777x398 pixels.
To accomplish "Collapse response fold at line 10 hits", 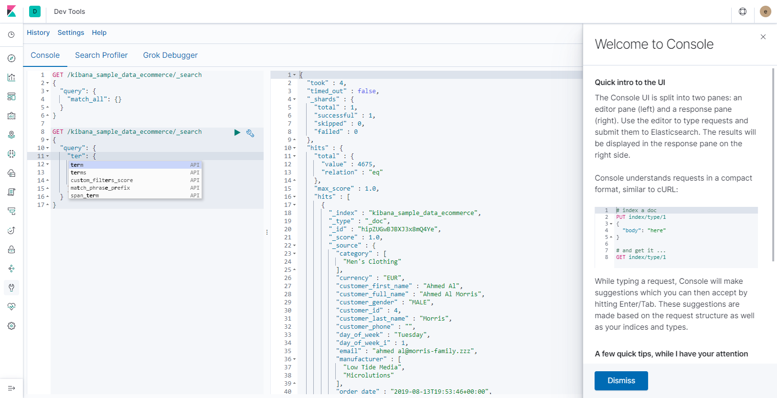I will [294, 148].
